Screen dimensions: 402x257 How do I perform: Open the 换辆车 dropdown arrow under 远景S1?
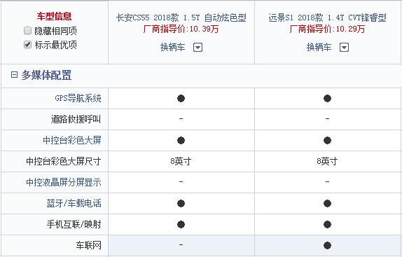[344, 48]
